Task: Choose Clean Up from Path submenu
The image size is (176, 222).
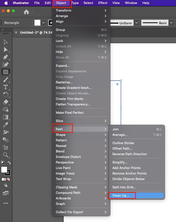Action: pos(137,196)
